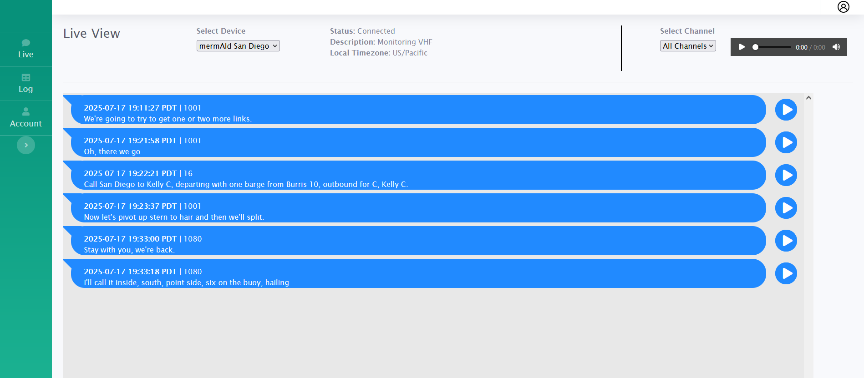Open the Select Device dropdown

click(238, 46)
